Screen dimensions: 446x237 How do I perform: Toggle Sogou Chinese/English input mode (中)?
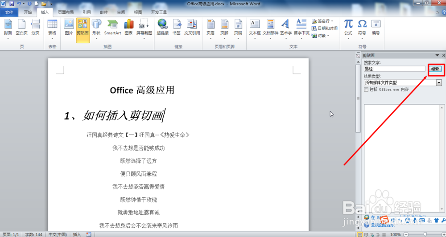point(393,220)
